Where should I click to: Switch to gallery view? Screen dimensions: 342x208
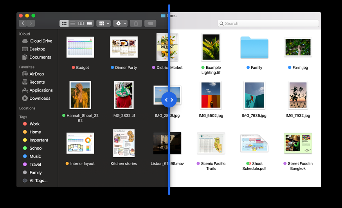(x=90, y=23)
